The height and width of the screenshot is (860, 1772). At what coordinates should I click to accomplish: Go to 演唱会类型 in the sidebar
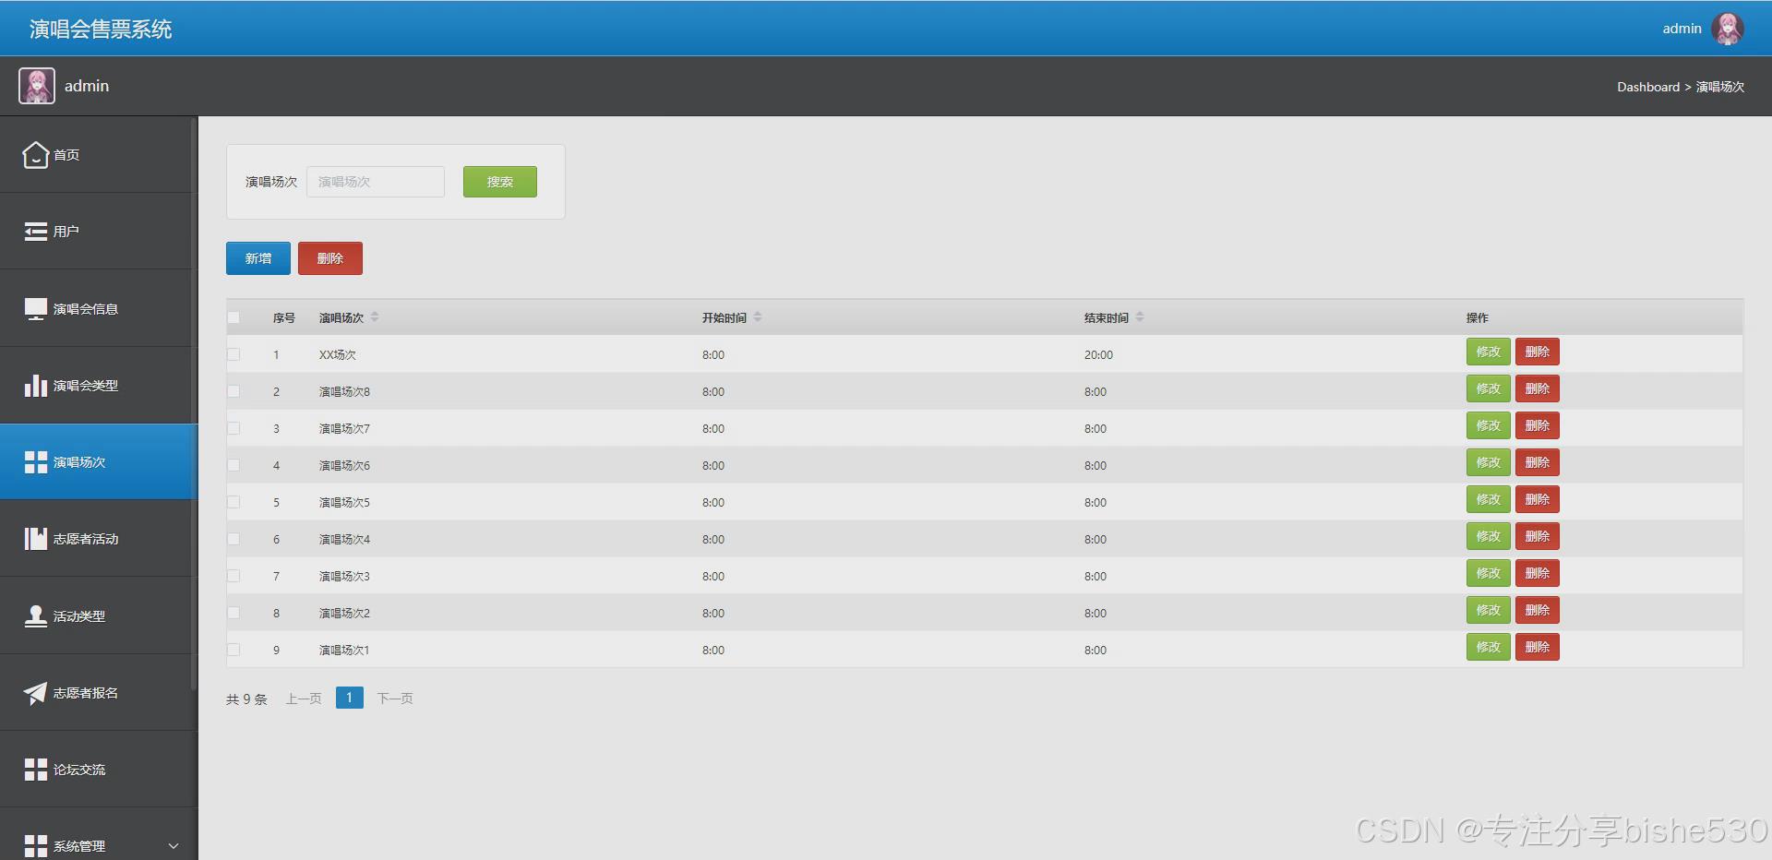[99, 385]
